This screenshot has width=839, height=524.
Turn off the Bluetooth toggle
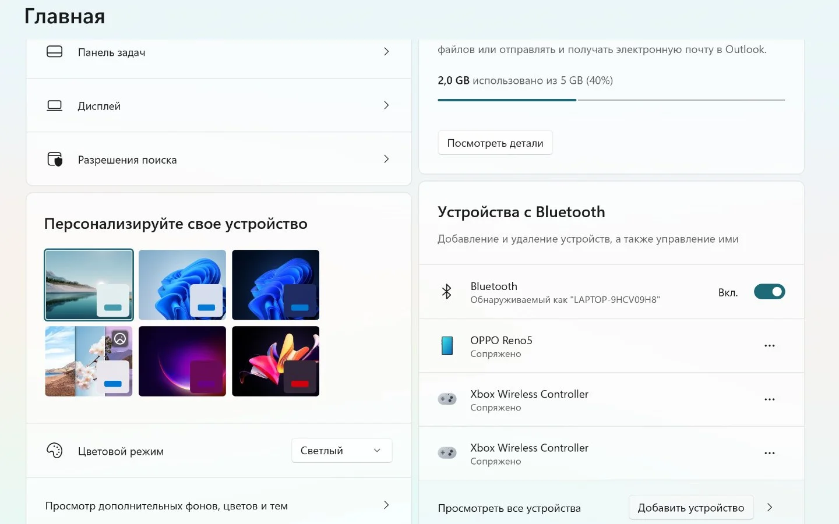[x=769, y=292]
